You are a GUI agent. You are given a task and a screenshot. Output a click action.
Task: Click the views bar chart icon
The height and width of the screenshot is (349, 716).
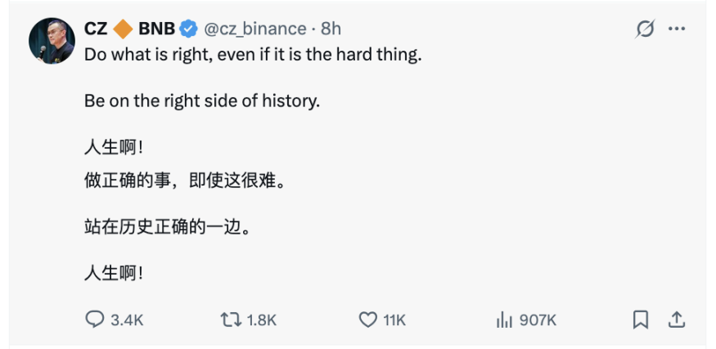[503, 320]
